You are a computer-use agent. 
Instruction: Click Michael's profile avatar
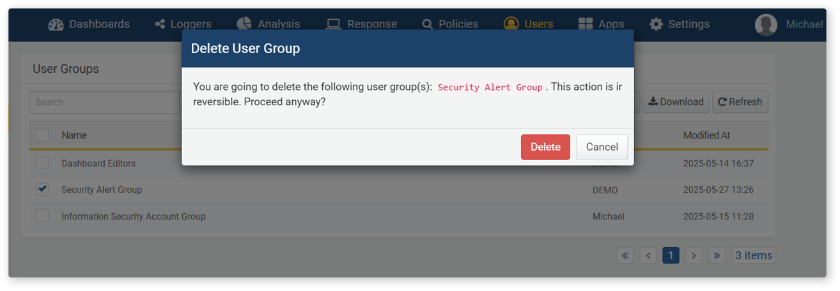[x=766, y=25]
